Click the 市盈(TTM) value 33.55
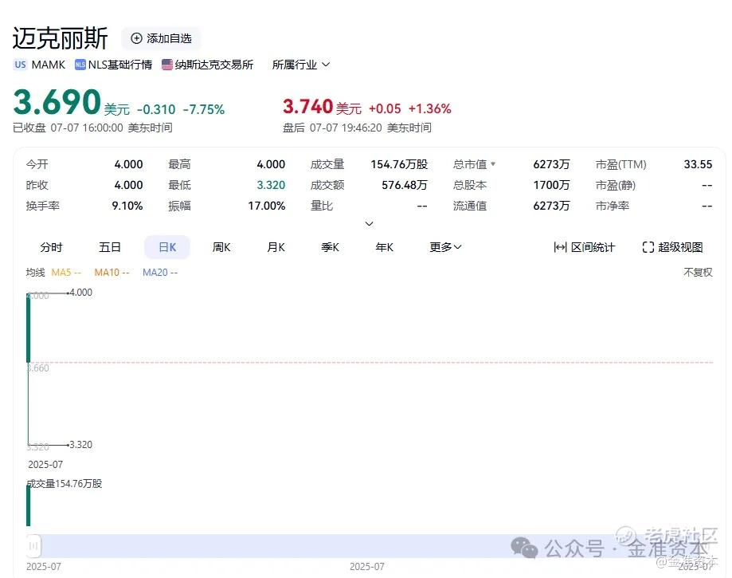 [x=698, y=164]
